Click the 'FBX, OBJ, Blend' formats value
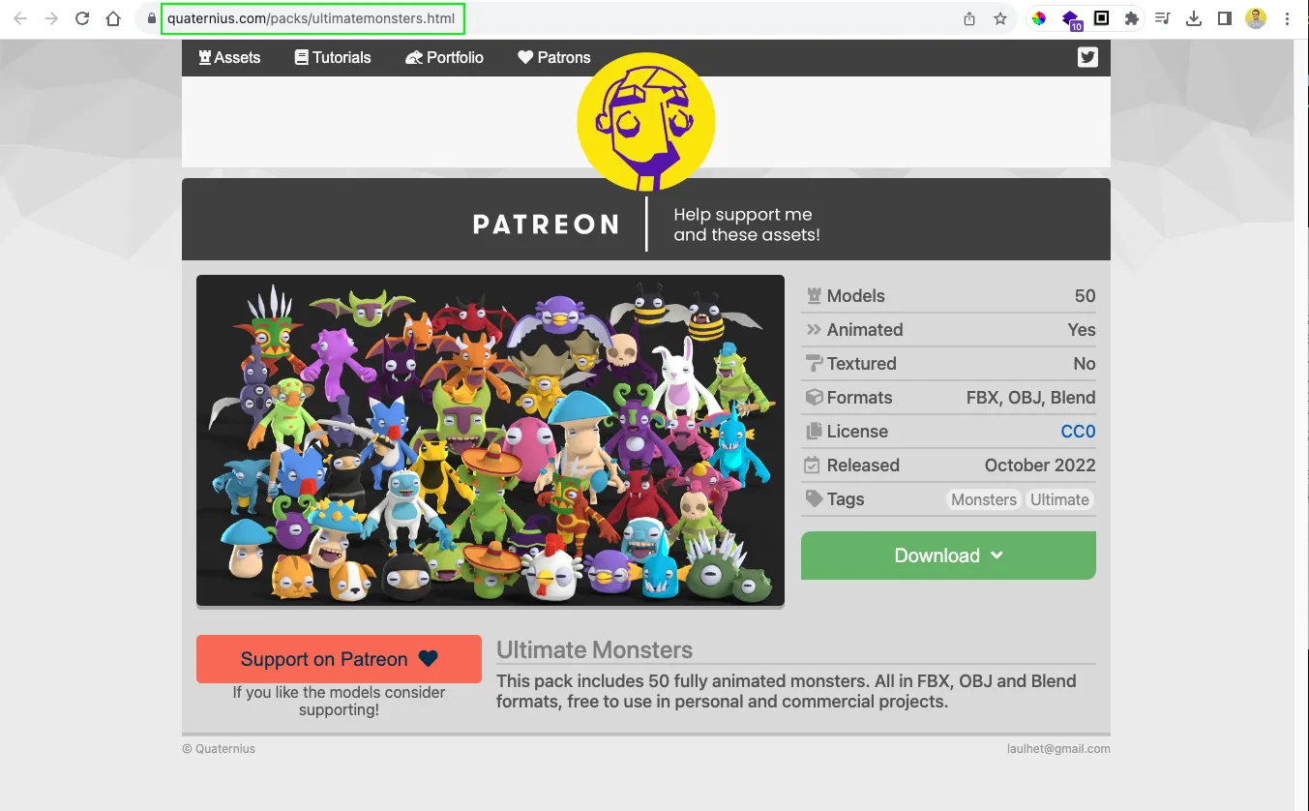1309x811 pixels. tap(1030, 398)
